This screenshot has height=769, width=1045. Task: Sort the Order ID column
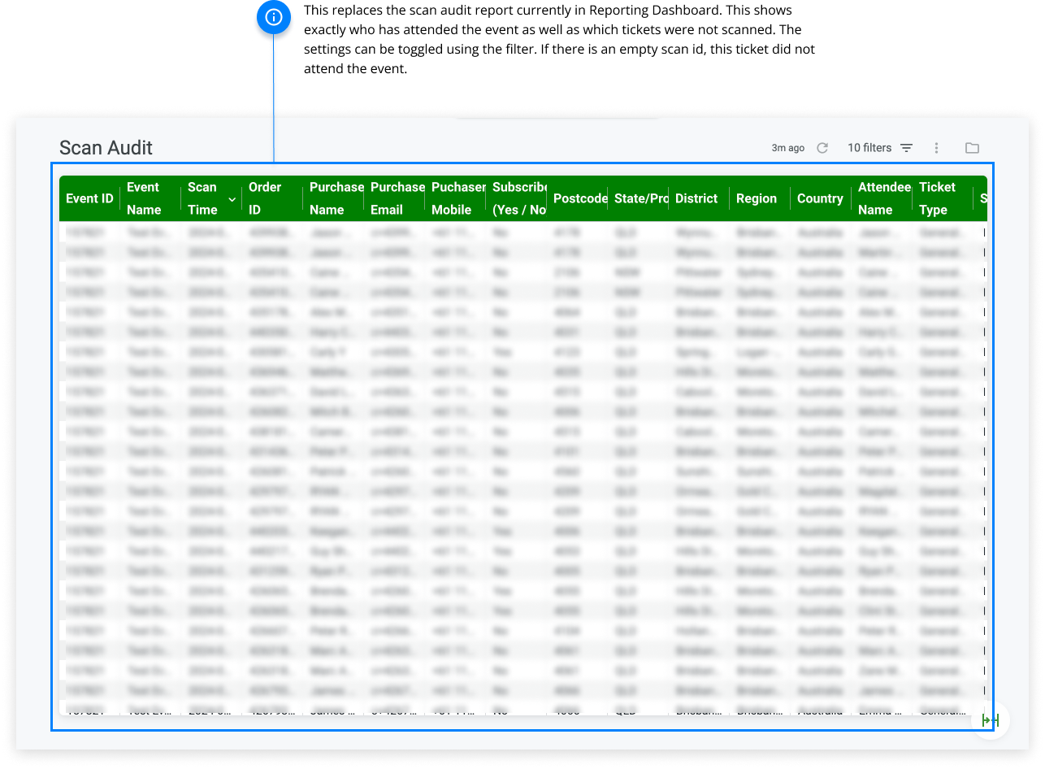[264, 198]
